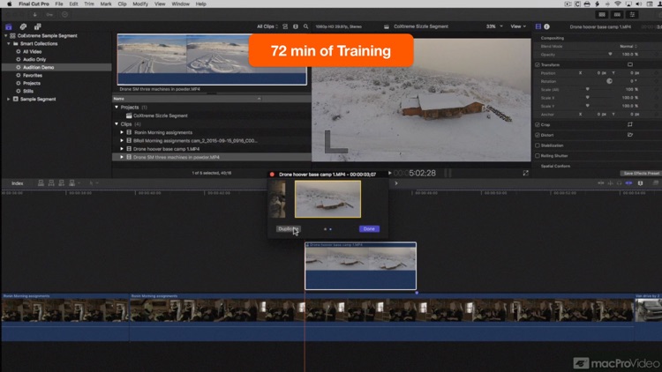Toggle the Transform checkbox
This screenshot has height=372, width=662.
point(538,65)
